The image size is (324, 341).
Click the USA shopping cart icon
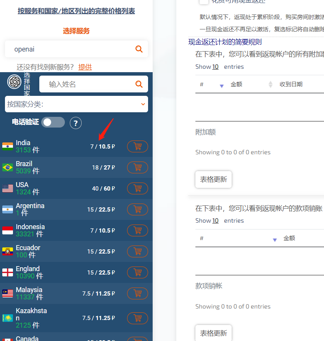(x=137, y=188)
